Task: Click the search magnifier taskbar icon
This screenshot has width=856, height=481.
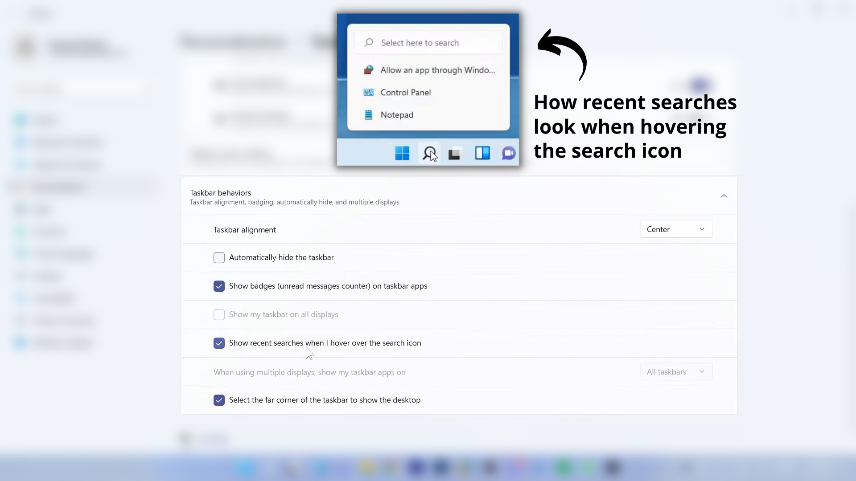Action: point(429,153)
